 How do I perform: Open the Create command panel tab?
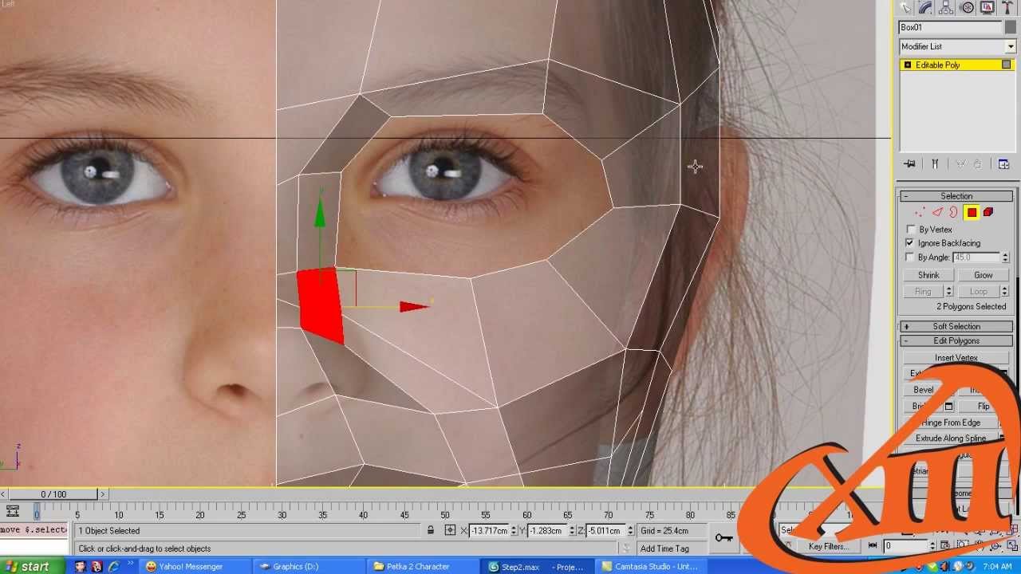tap(905, 7)
